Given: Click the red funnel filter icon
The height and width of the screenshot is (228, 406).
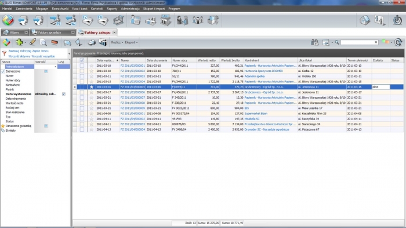Looking at the screenshot, I should [5, 53].
